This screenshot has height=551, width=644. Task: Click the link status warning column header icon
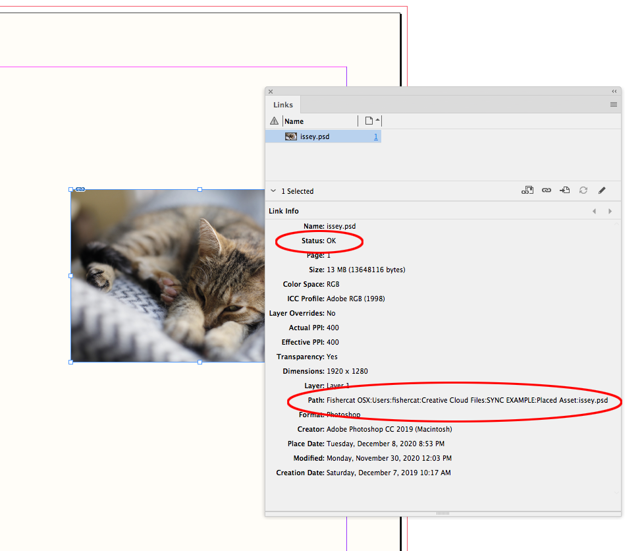pos(274,121)
